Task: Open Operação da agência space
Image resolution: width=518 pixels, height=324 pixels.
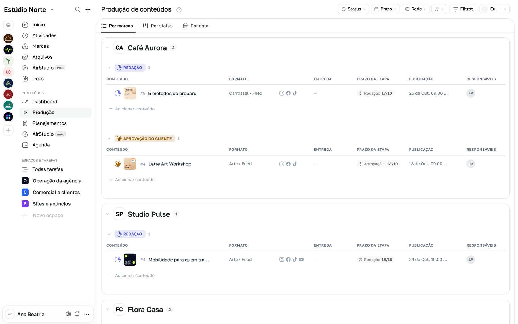Action: tap(55, 181)
